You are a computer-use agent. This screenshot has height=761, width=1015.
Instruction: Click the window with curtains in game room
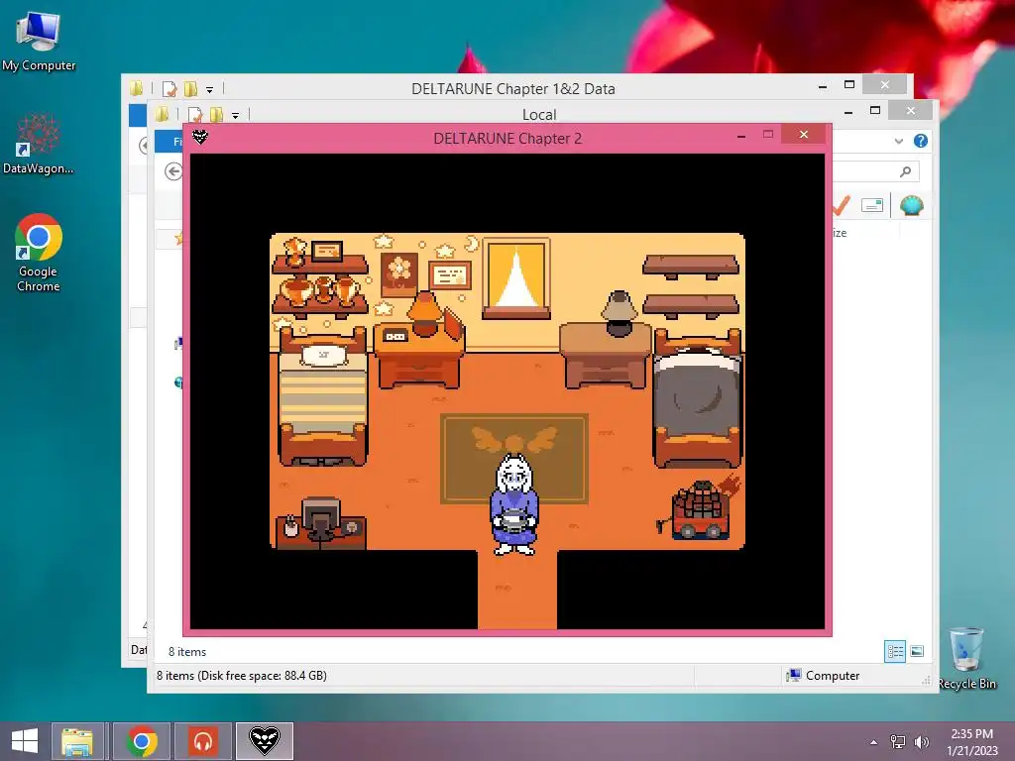coord(515,278)
